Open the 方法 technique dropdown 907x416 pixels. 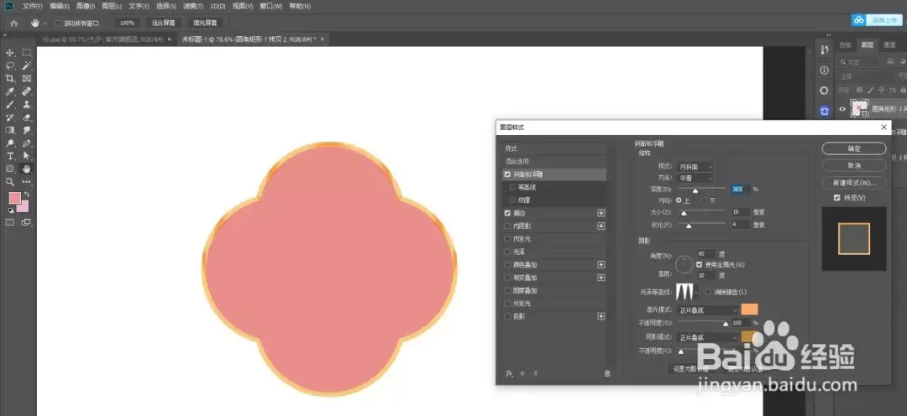pos(696,179)
